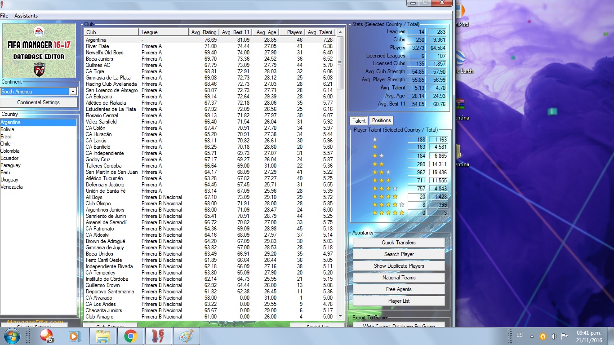Open the Assistants menu

[x=26, y=16]
